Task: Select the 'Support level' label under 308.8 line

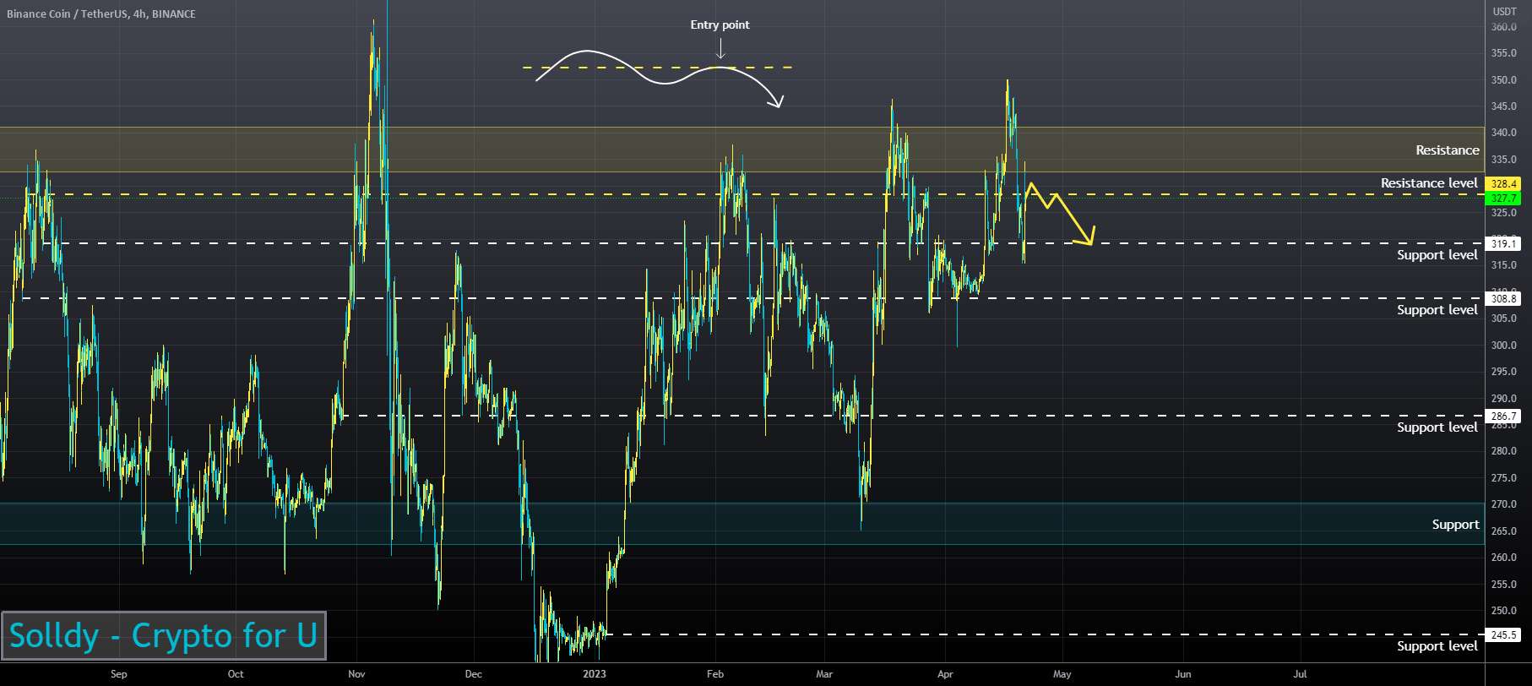Action: point(1437,310)
